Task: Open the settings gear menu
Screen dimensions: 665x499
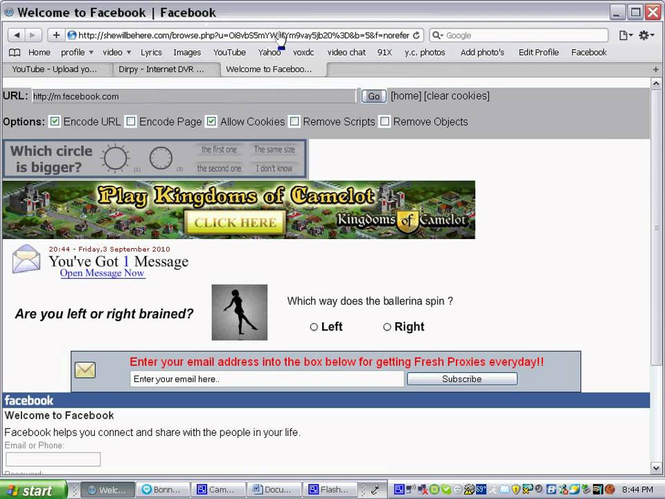Action: click(x=646, y=35)
